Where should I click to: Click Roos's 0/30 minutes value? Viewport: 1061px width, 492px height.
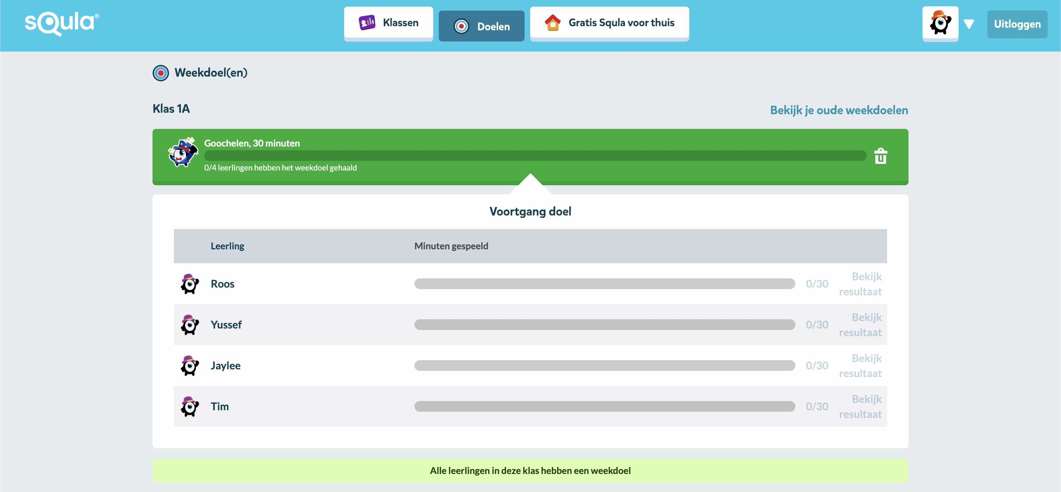pos(817,284)
